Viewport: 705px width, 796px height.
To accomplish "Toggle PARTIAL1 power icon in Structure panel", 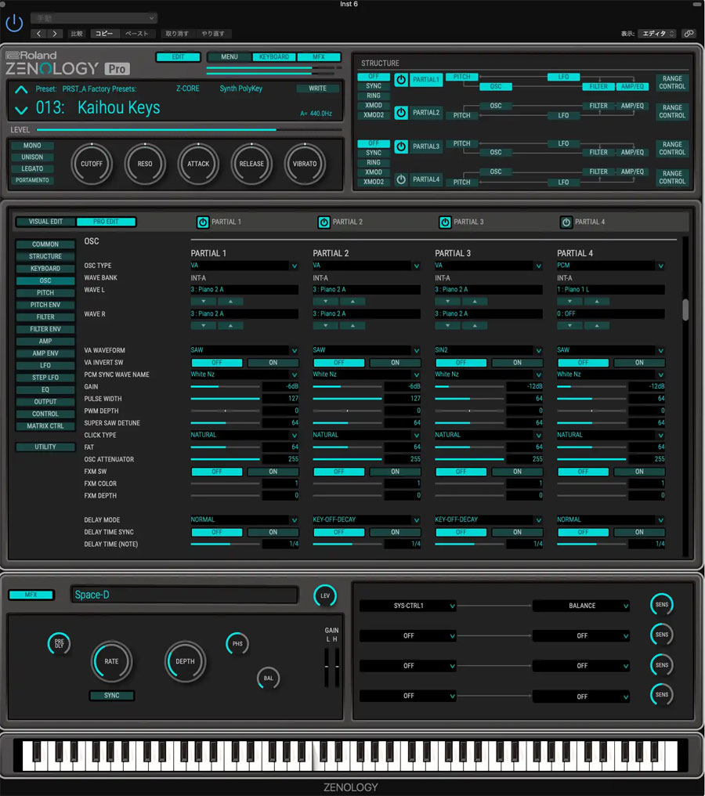I will click(401, 80).
